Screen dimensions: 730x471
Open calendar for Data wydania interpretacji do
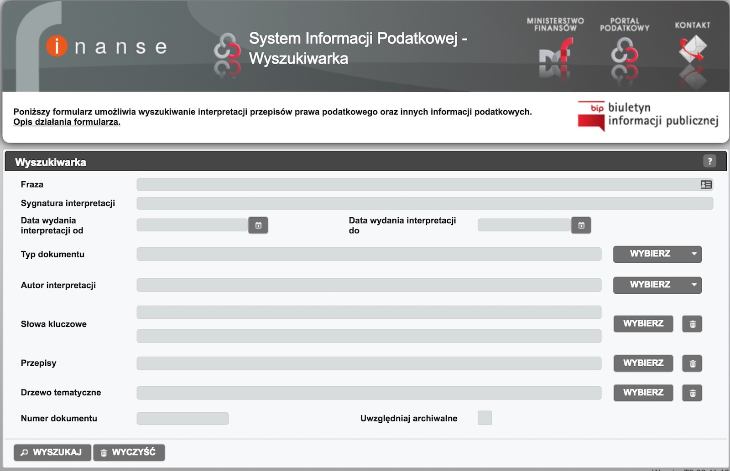pos(581,225)
